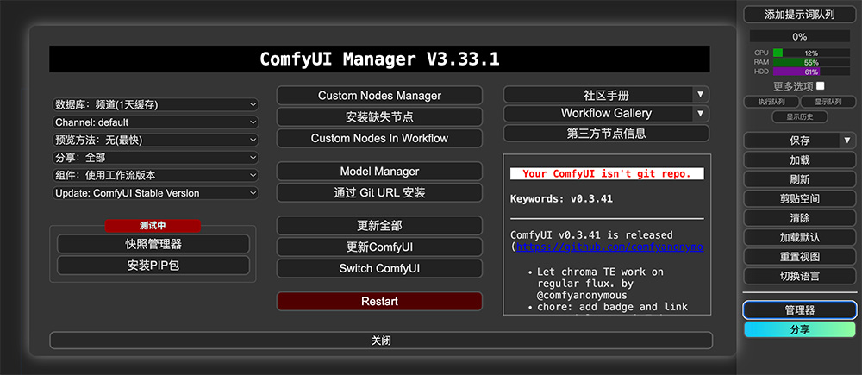
Task: Open Custom Nodes In Workflow
Action: point(379,139)
